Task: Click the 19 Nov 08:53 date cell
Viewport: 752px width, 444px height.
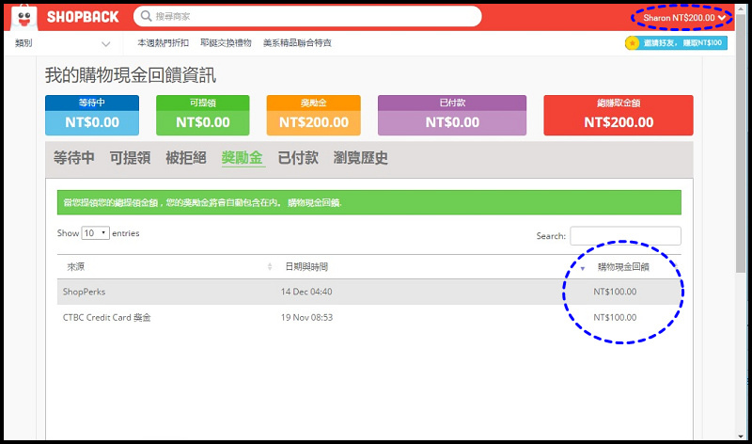Action: pyautogui.click(x=307, y=317)
